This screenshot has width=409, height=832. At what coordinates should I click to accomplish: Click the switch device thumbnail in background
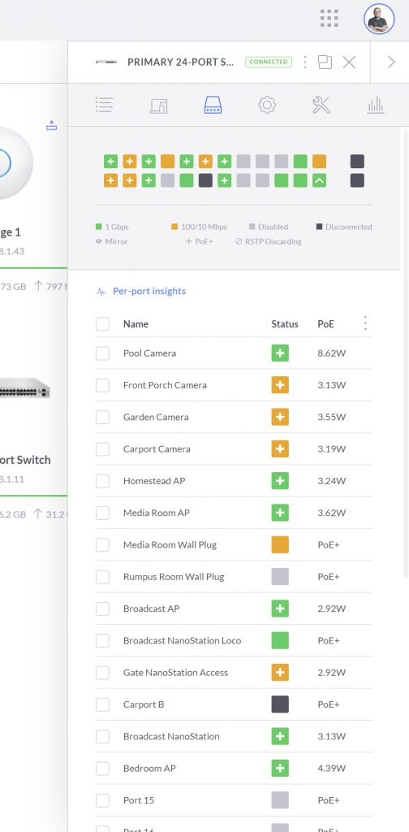(x=25, y=388)
